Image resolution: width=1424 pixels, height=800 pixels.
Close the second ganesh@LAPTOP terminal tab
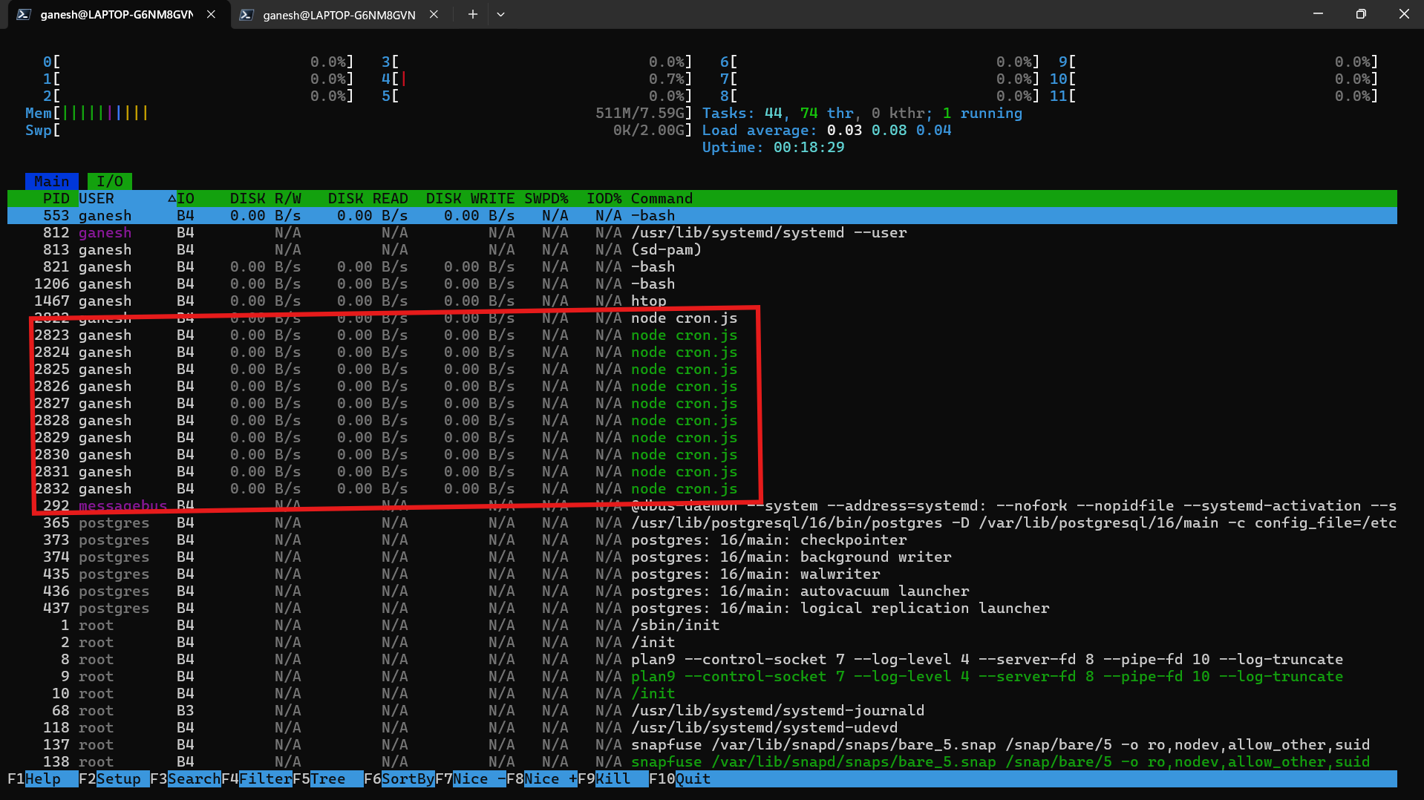point(434,14)
